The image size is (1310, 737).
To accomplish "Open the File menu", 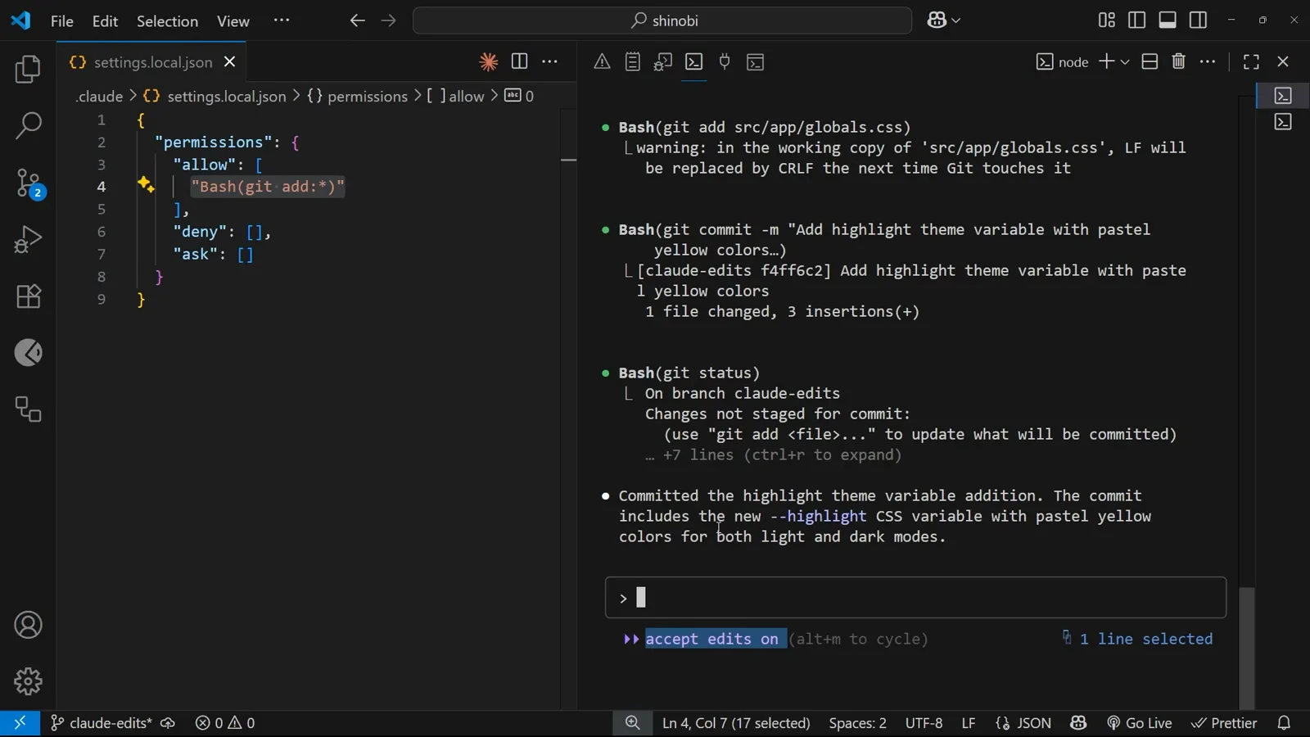I will tap(62, 21).
